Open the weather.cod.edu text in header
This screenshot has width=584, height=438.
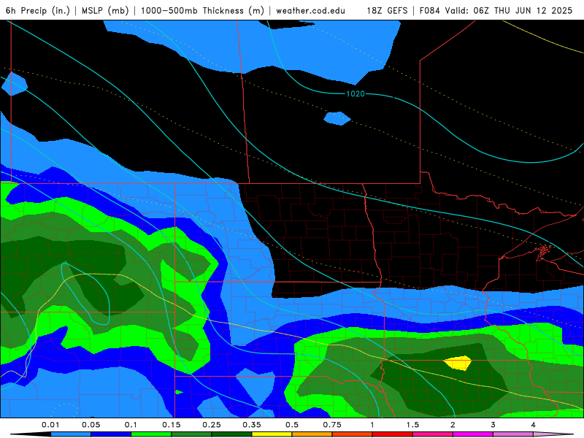(310, 10)
